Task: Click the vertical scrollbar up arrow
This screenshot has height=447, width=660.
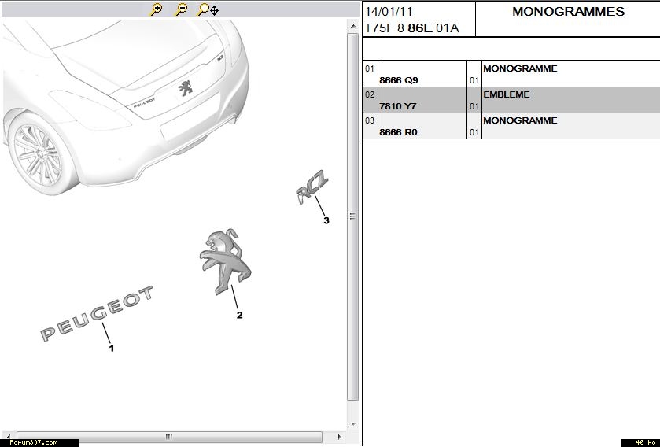Action: point(353,27)
